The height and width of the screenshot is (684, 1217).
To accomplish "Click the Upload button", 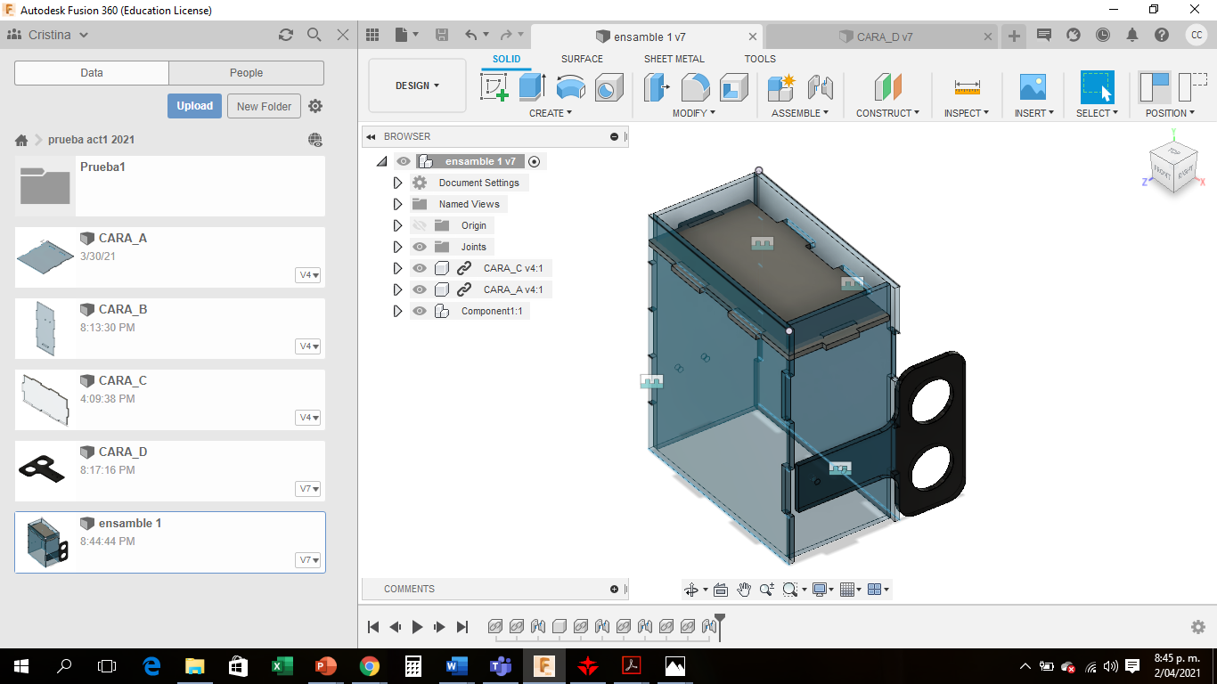I will [x=194, y=106].
